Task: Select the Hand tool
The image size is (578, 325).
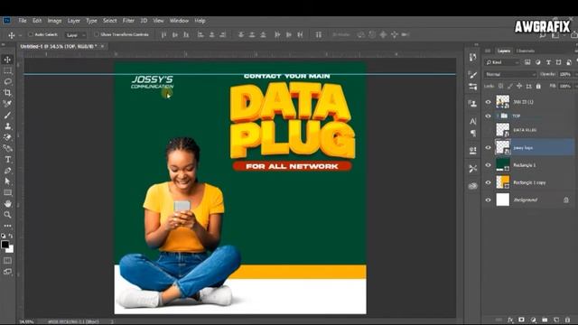Action: coord(7,203)
